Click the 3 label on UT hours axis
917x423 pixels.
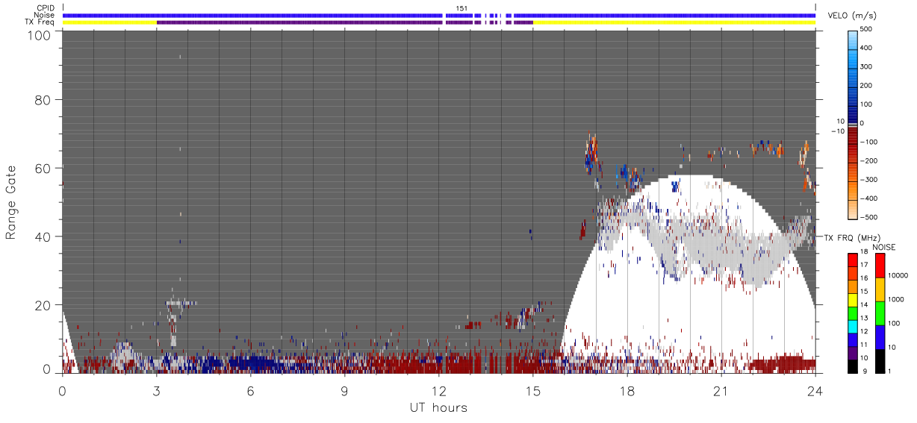(x=156, y=390)
